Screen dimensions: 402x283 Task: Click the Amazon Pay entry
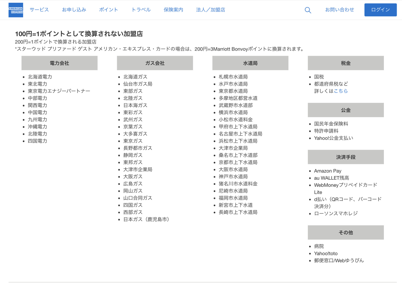[x=328, y=171]
